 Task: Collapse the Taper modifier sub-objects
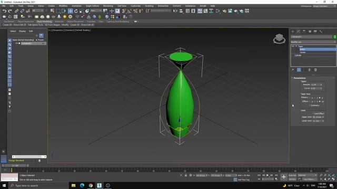[296, 46]
